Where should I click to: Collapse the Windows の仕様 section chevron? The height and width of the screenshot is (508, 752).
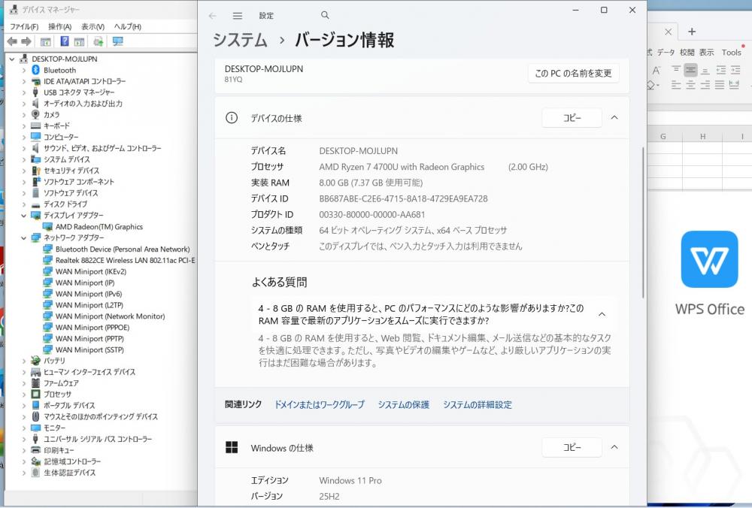pyautogui.click(x=614, y=447)
